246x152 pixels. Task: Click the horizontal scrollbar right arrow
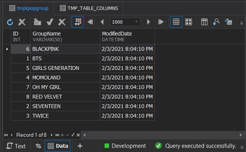click(240, 135)
